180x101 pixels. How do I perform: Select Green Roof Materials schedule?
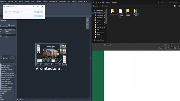coord(7,69)
